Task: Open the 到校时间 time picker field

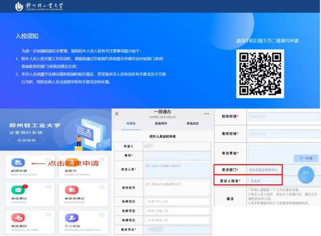Action: click(284, 117)
